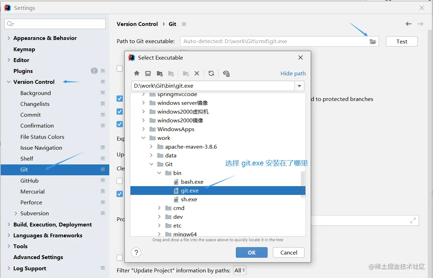This screenshot has height=278, width=433.
Task: Collapse the bin folder in file tree
Action: click(159, 173)
